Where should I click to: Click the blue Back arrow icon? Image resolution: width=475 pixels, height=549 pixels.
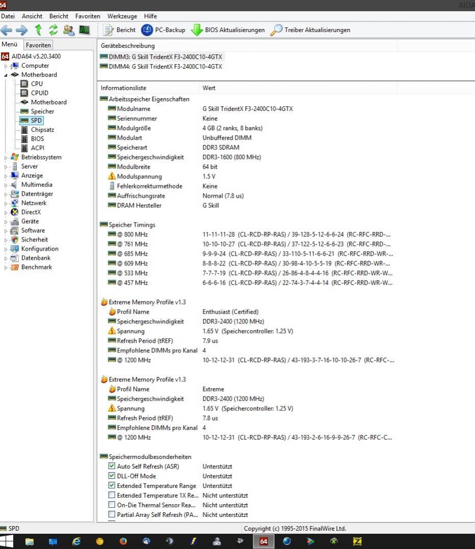click(6, 30)
